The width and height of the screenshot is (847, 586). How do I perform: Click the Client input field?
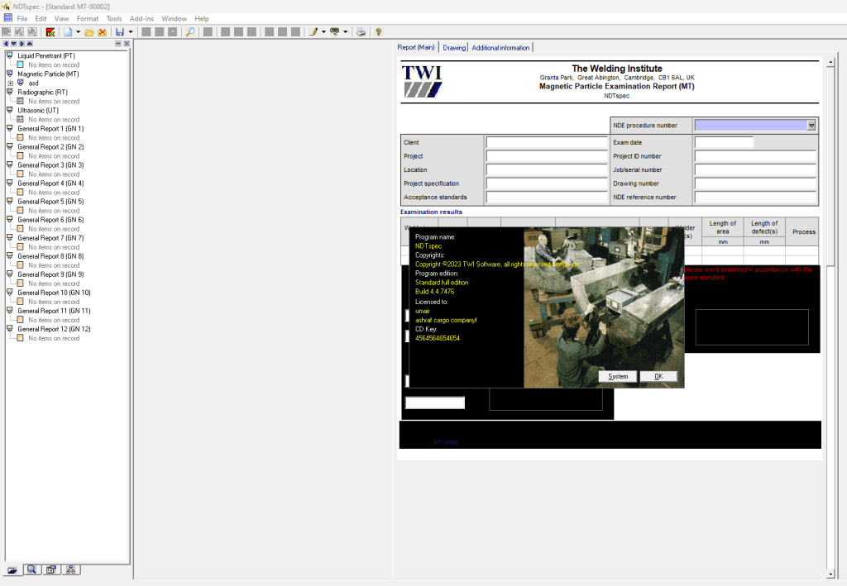pyautogui.click(x=546, y=143)
